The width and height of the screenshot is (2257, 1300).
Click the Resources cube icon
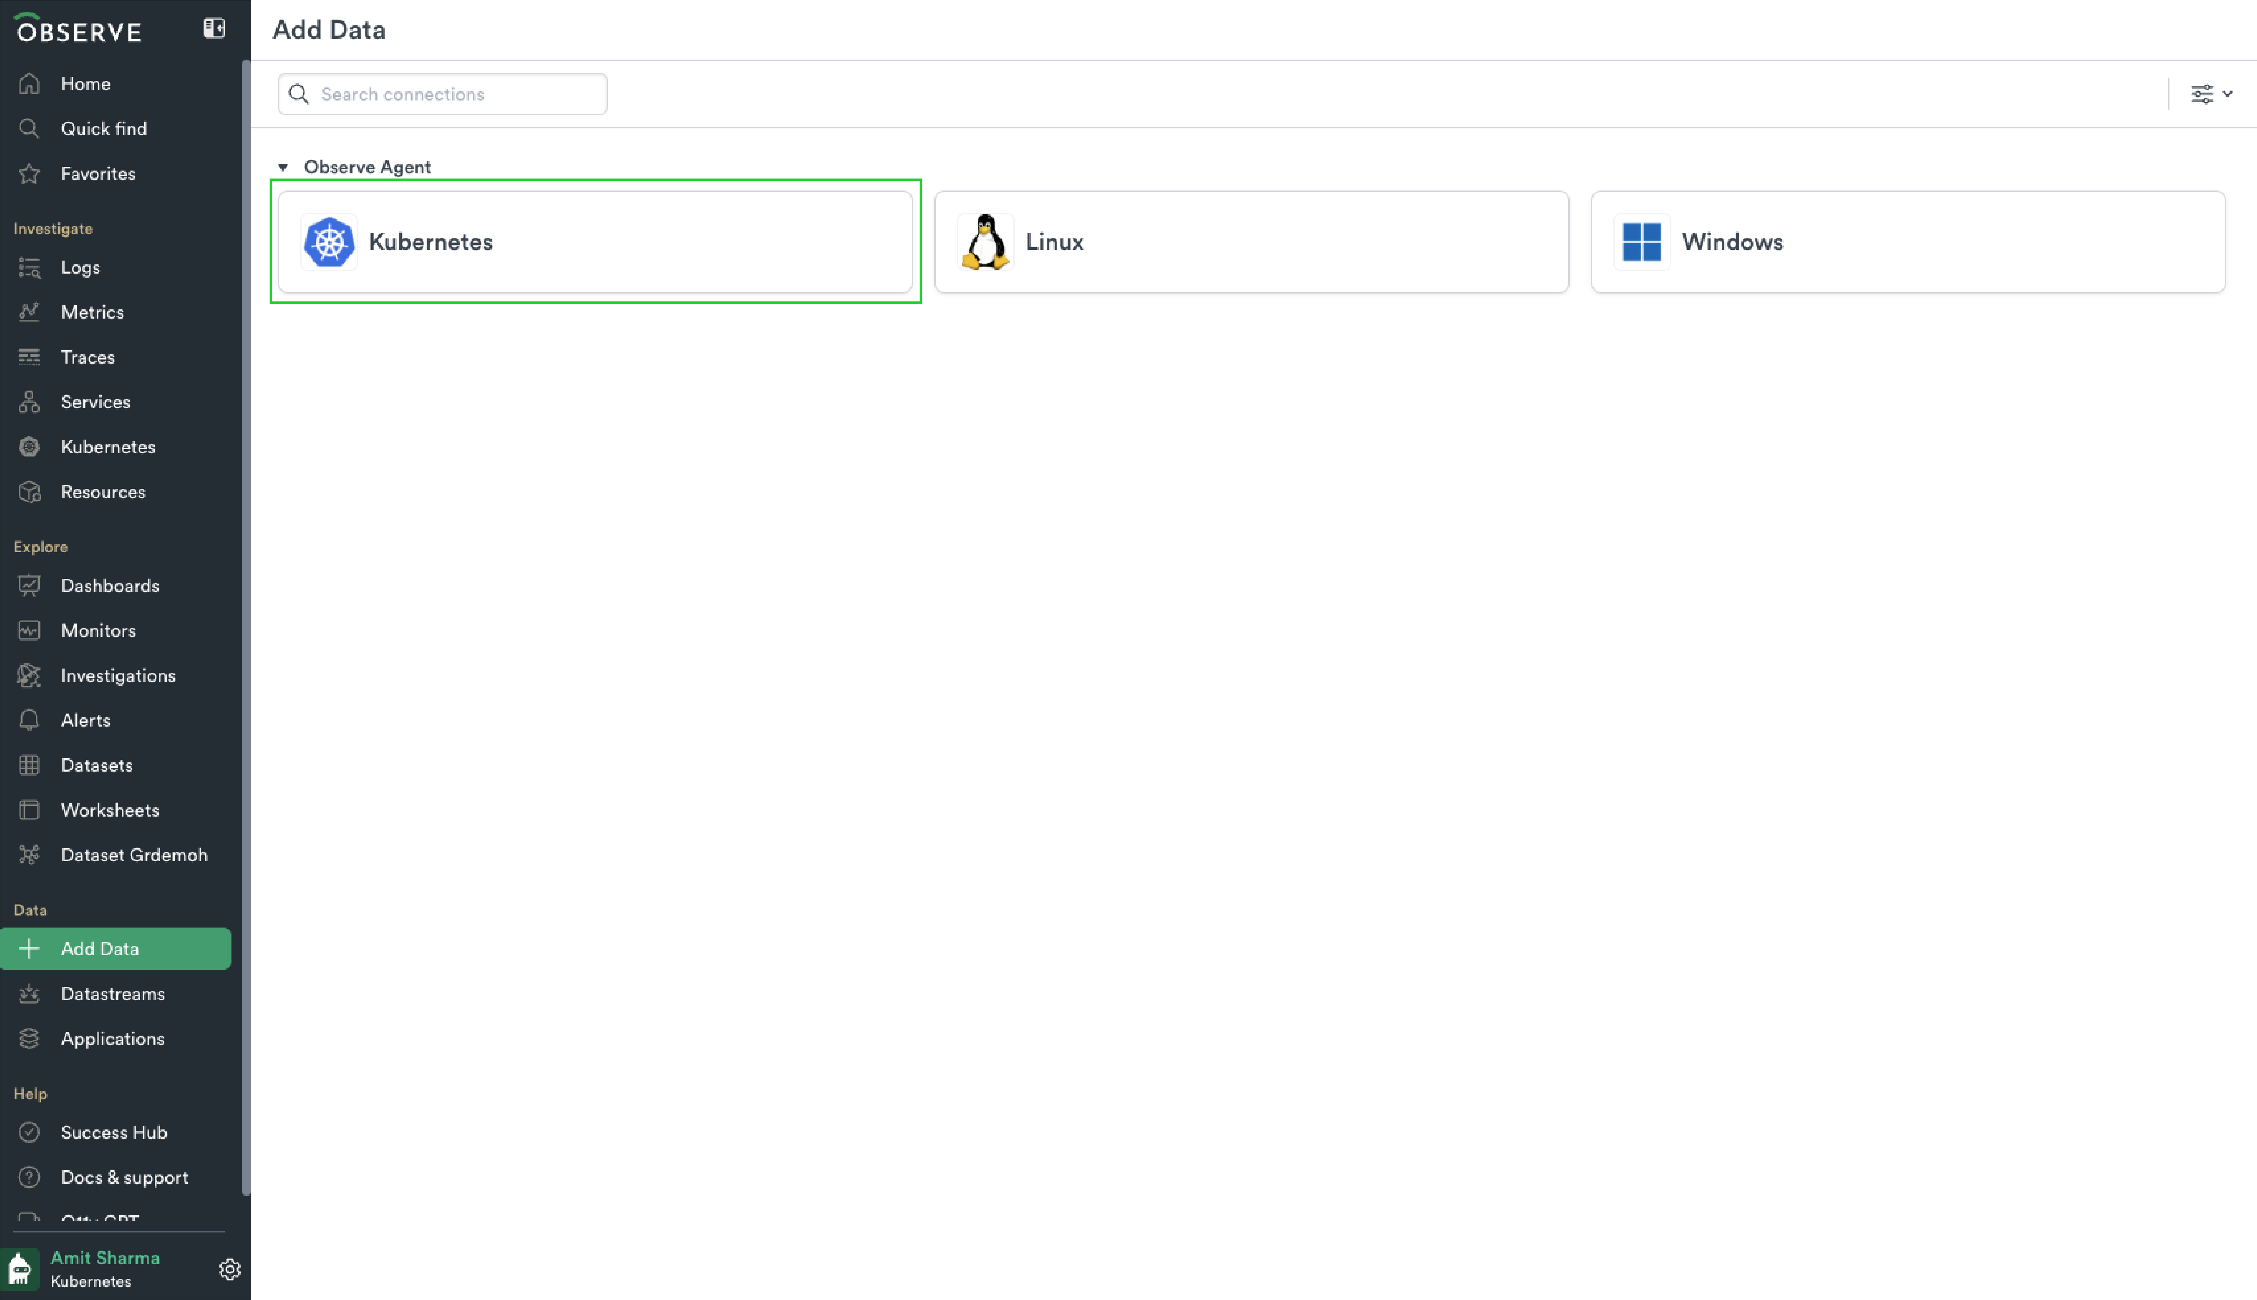pyautogui.click(x=29, y=492)
